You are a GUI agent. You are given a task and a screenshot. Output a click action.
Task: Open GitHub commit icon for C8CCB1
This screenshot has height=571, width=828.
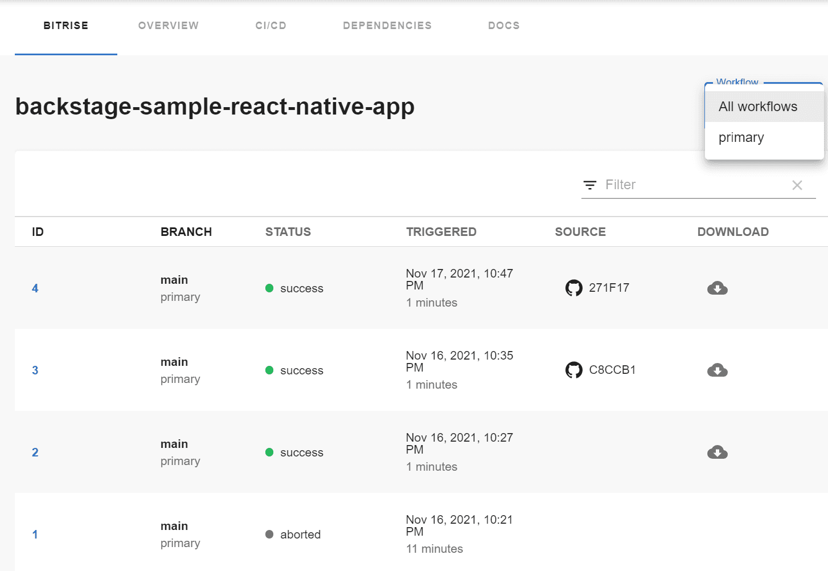(573, 370)
